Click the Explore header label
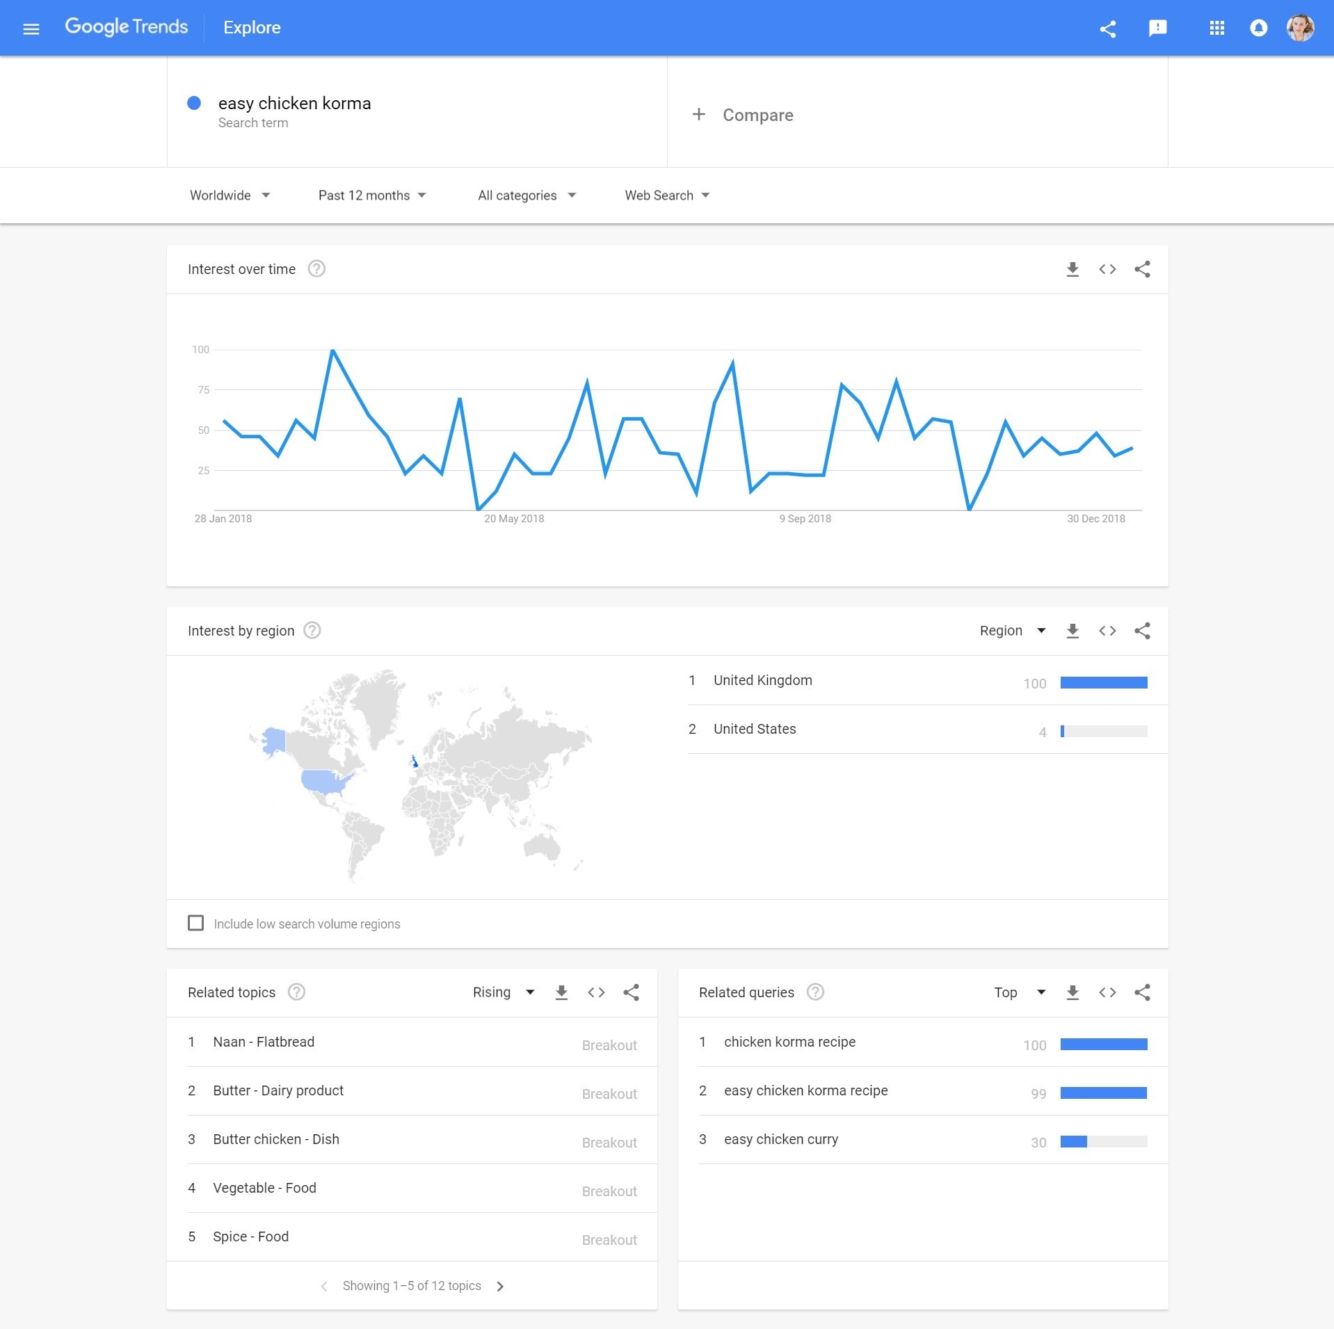Viewport: 1334px width, 1329px height. click(x=252, y=28)
